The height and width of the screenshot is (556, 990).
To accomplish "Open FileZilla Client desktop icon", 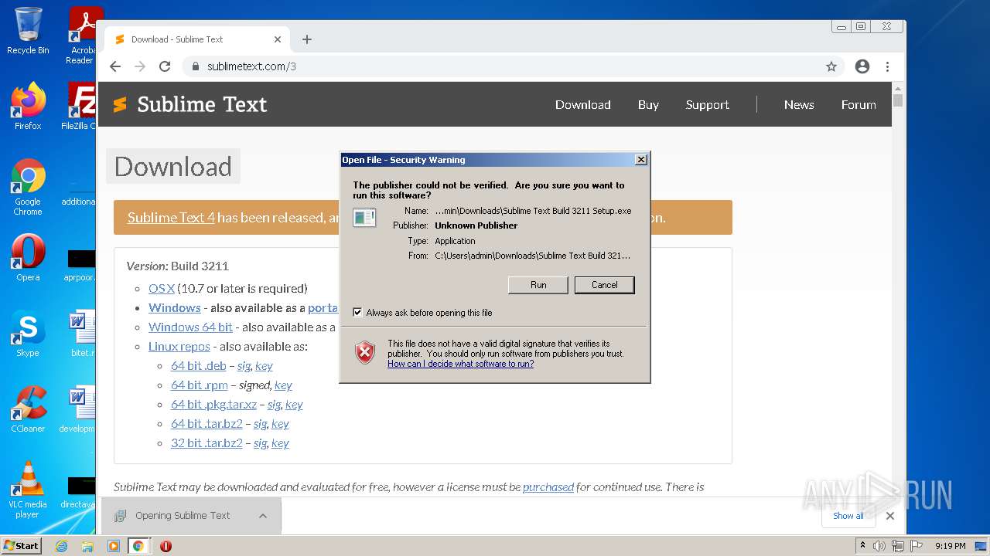I will 80,106.
